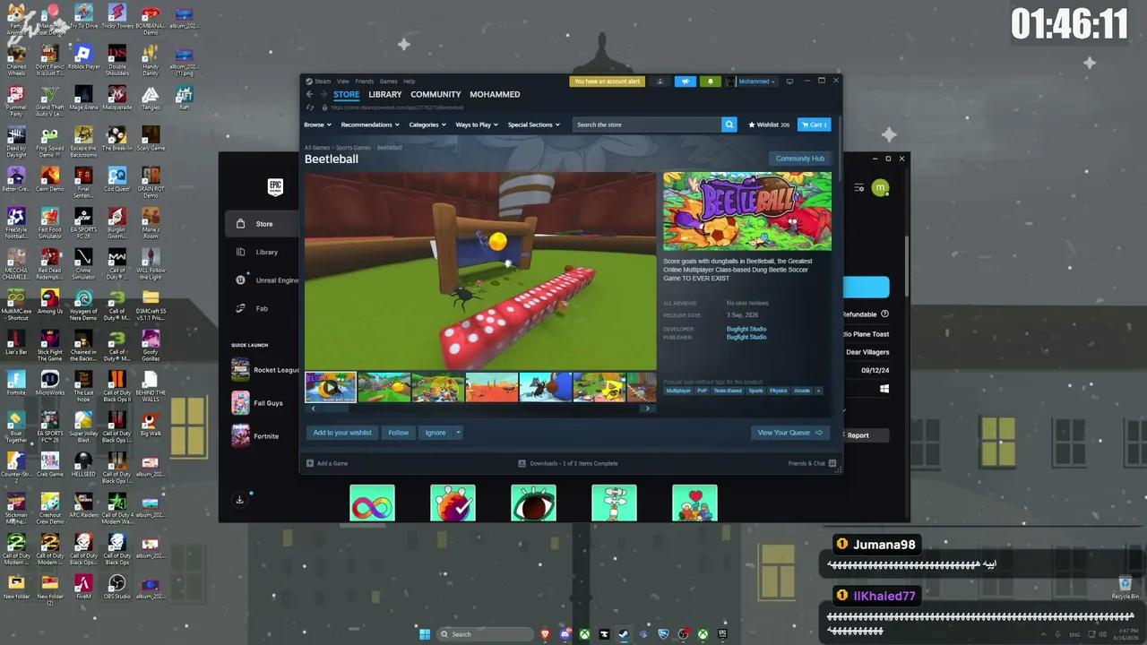Click the Epic Games logo in launcher
The image size is (1147, 645).
click(x=276, y=187)
